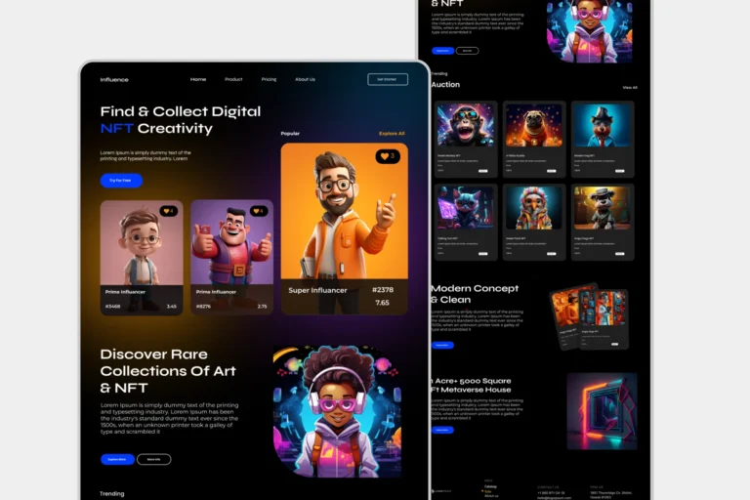
Task: Choose the neon cat auction thumbnail
Action: pos(465,208)
